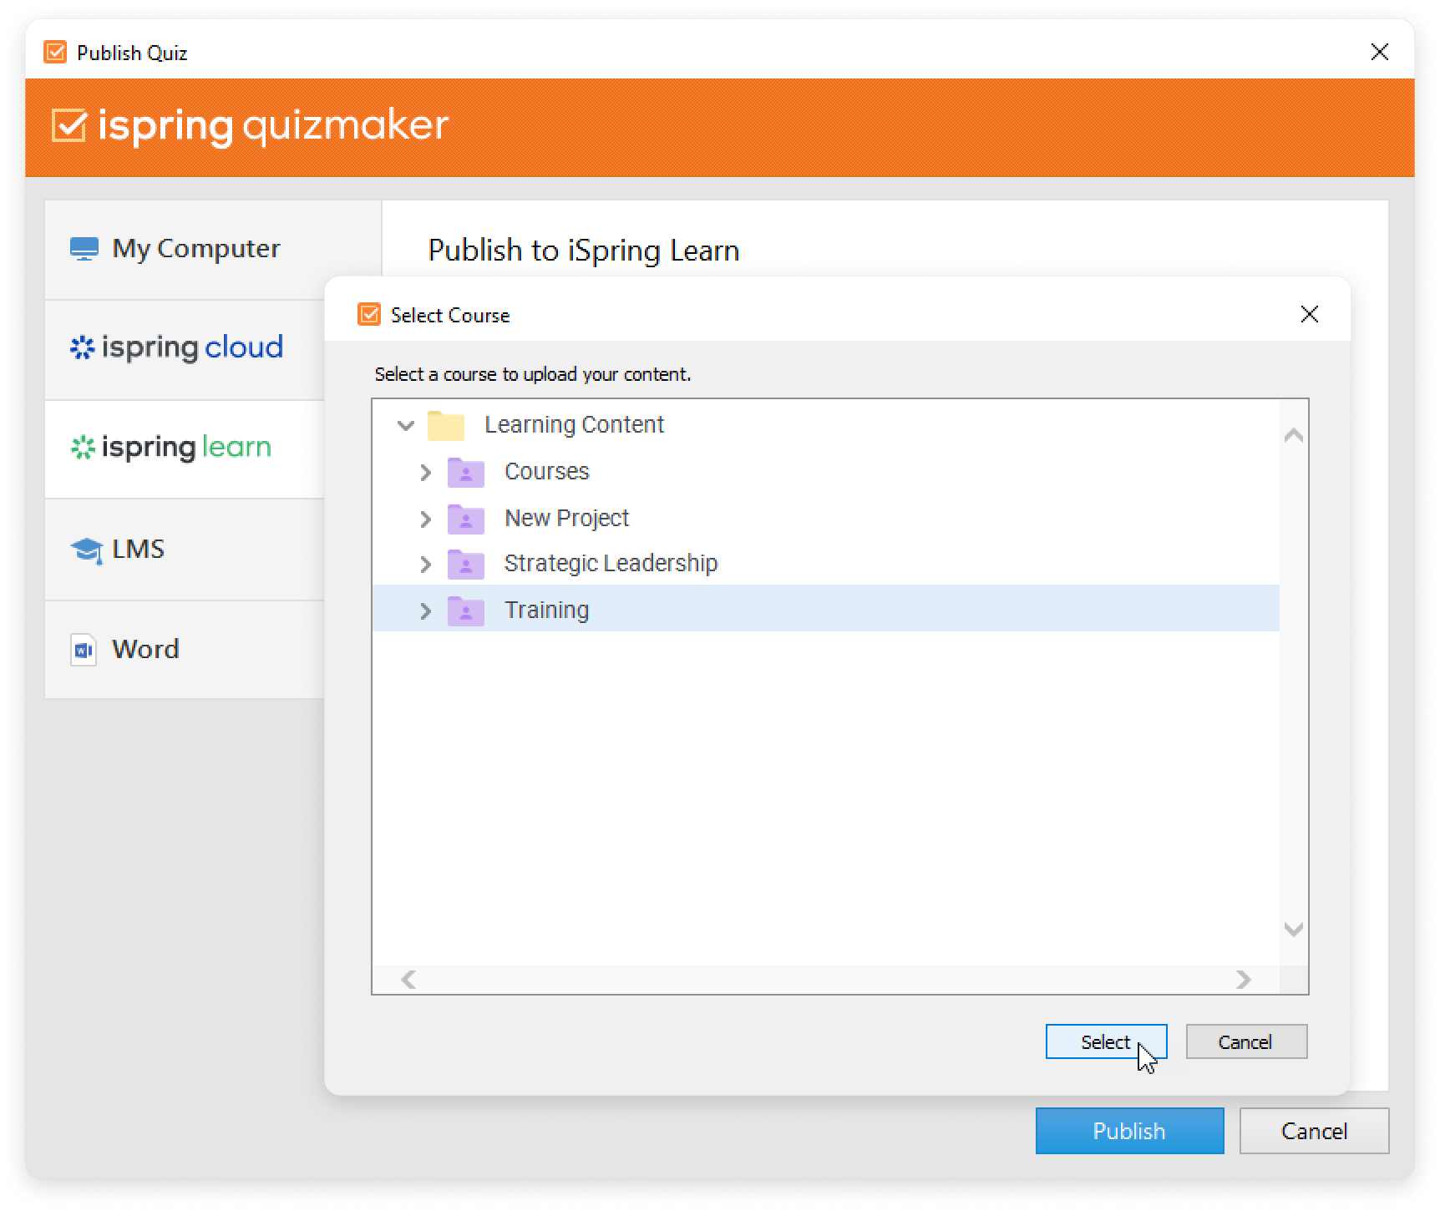Screen dimensions: 1440x1211
Task: Collapse the Learning Content tree node
Action: pos(406,425)
